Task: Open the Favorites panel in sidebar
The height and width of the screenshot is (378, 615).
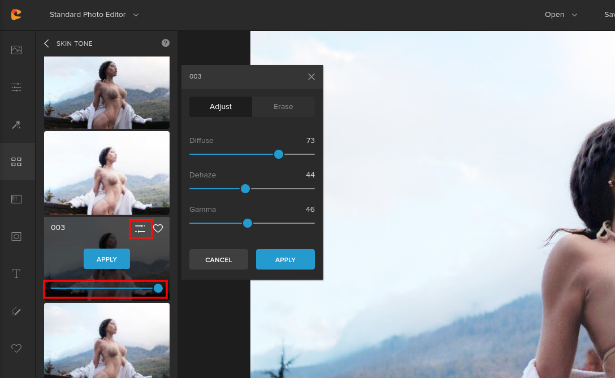Action: point(16,349)
